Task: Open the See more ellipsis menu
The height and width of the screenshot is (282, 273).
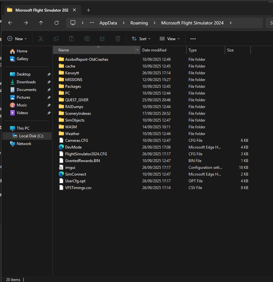Action: click(193, 39)
